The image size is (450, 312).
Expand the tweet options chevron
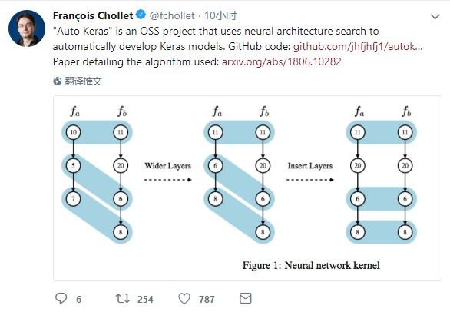click(435, 17)
